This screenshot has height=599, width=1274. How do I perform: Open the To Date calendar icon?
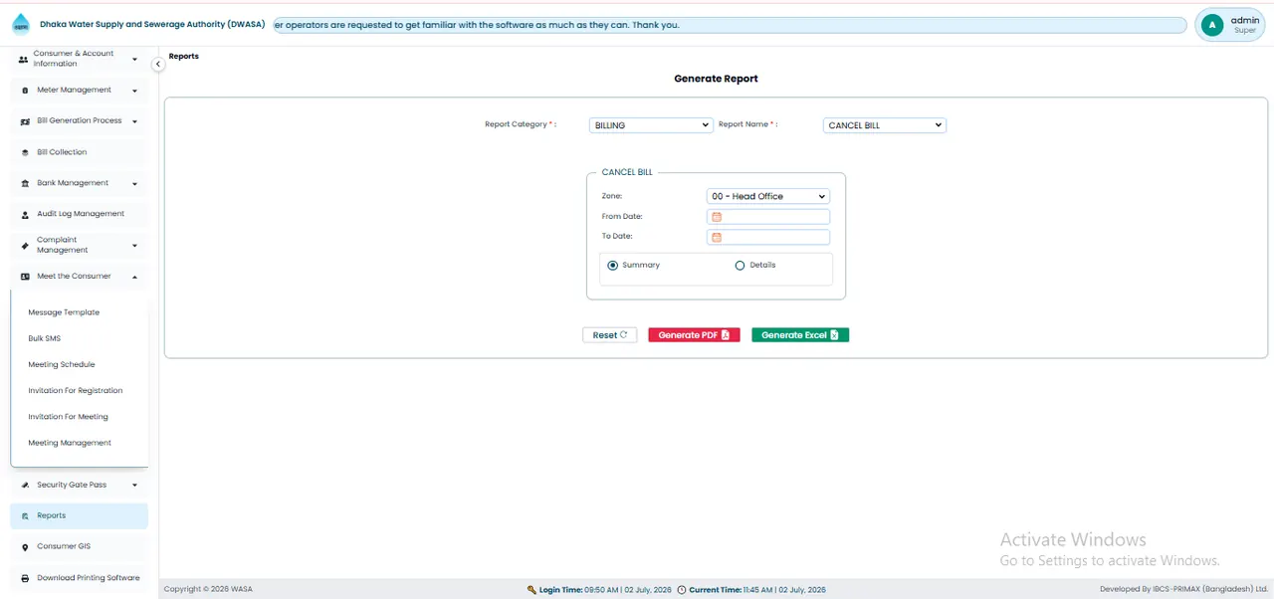click(717, 237)
